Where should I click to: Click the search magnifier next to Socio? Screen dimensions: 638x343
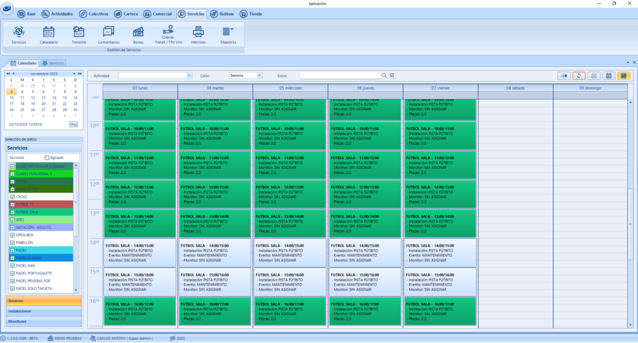coord(384,75)
